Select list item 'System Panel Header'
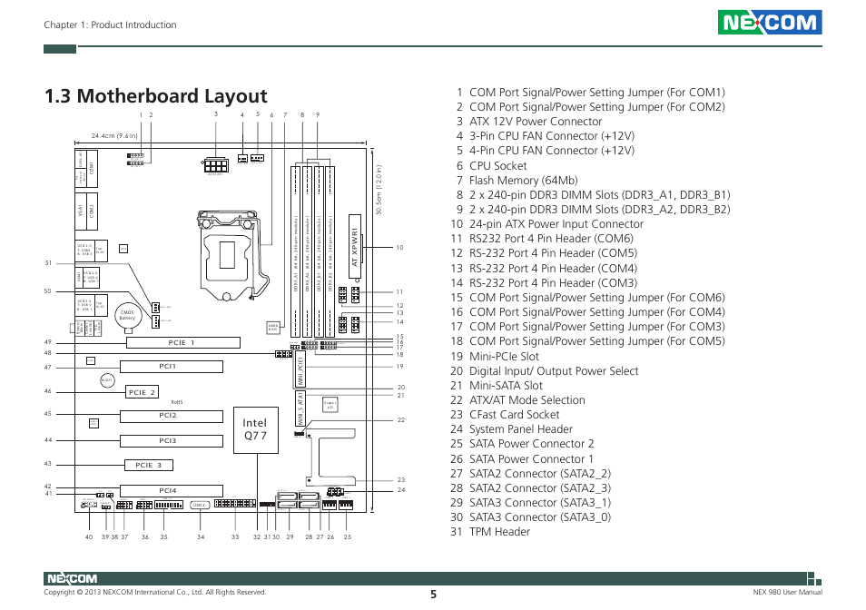The width and height of the screenshot is (866, 610). tap(521, 429)
